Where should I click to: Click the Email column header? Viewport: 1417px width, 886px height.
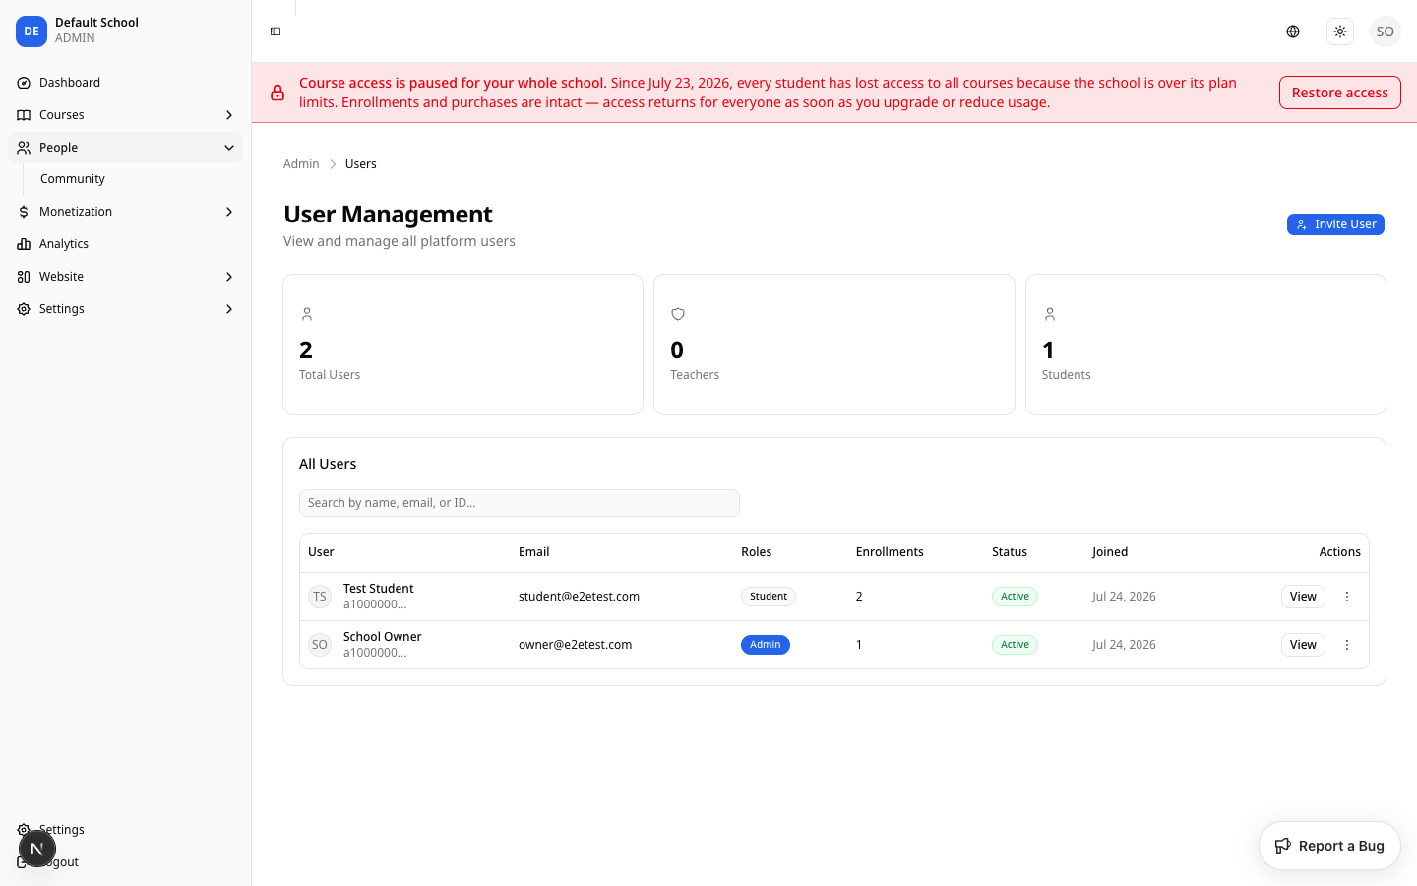[533, 552]
